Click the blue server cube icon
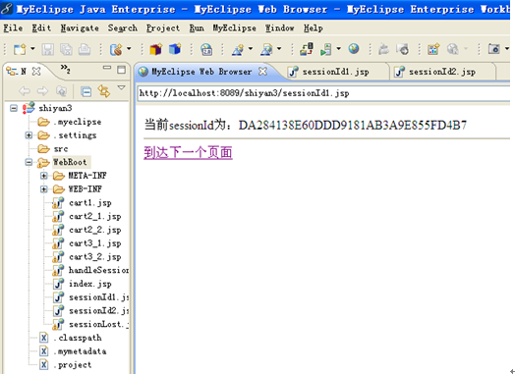 (x=175, y=49)
